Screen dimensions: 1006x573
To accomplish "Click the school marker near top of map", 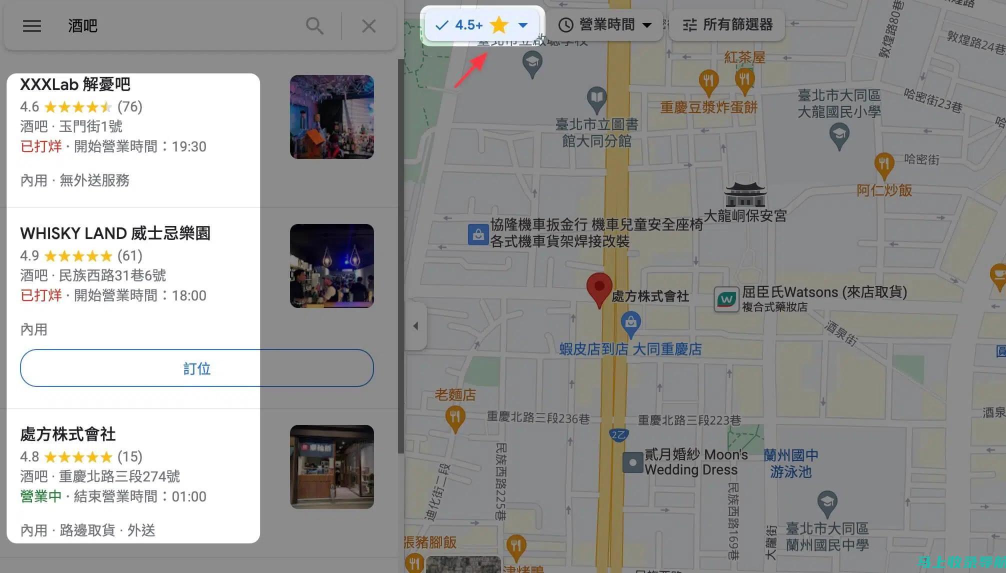I will pyautogui.click(x=532, y=64).
